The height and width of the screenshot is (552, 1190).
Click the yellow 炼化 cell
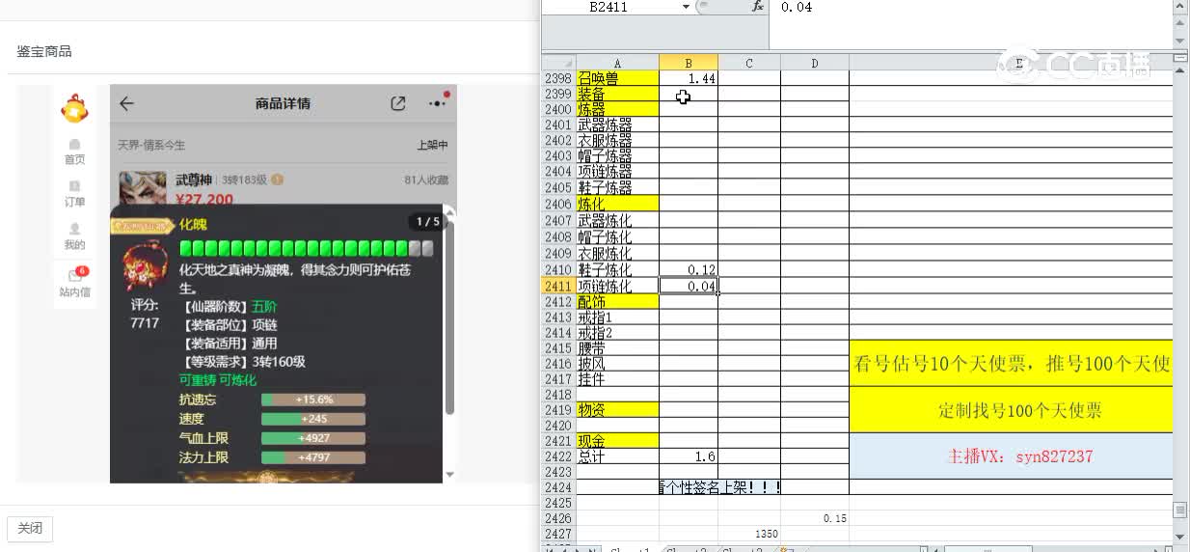click(617, 204)
